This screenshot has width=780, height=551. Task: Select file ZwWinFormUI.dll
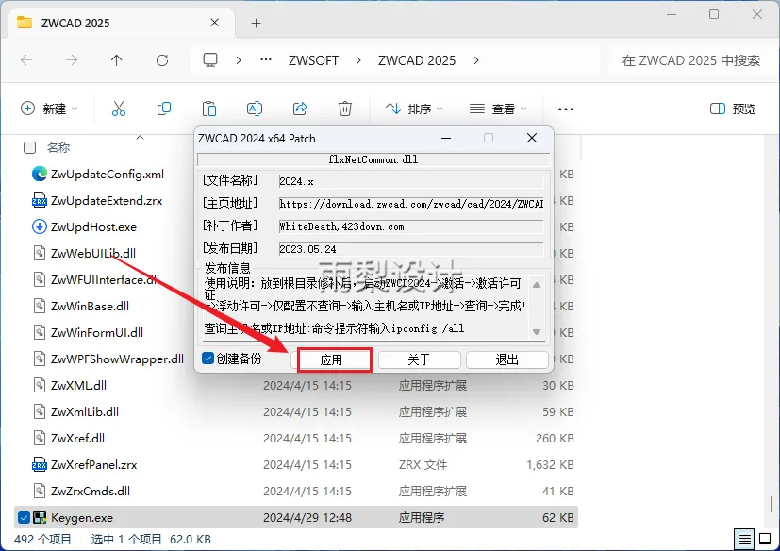(x=97, y=332)
